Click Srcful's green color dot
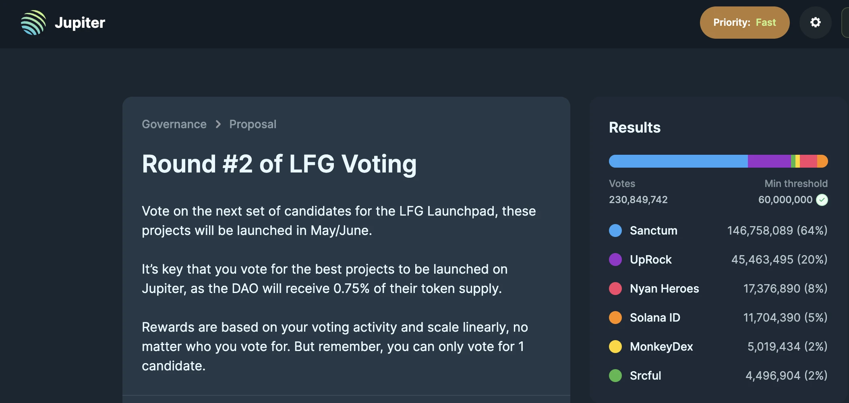This screenshot has width=849, height=403. tap(615, 376)
